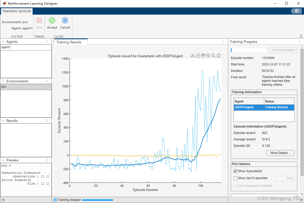Click the episode reward plot title
Screen dimensions: 304x203
coord(145,56)
